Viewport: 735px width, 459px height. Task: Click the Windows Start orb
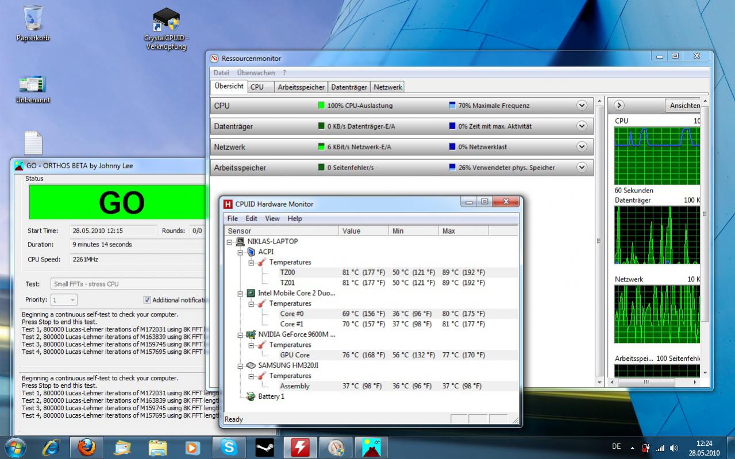16,448
